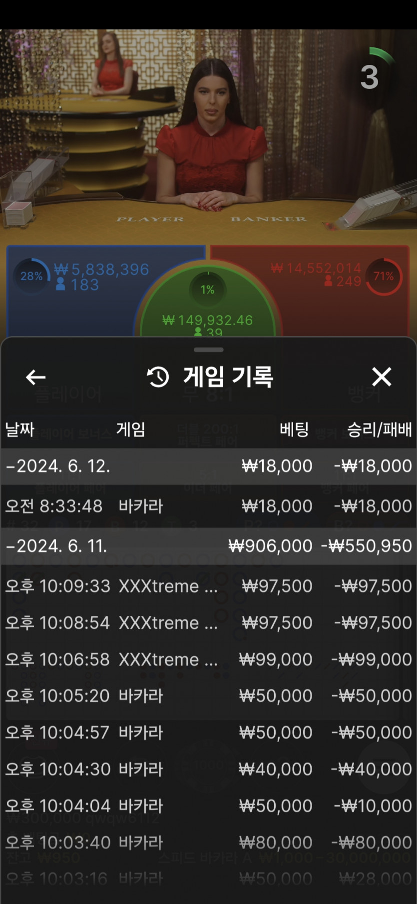Open the 오후 10:03:40 바카라 record
This screenshot has height=904, width=417.
pos(208,843)
